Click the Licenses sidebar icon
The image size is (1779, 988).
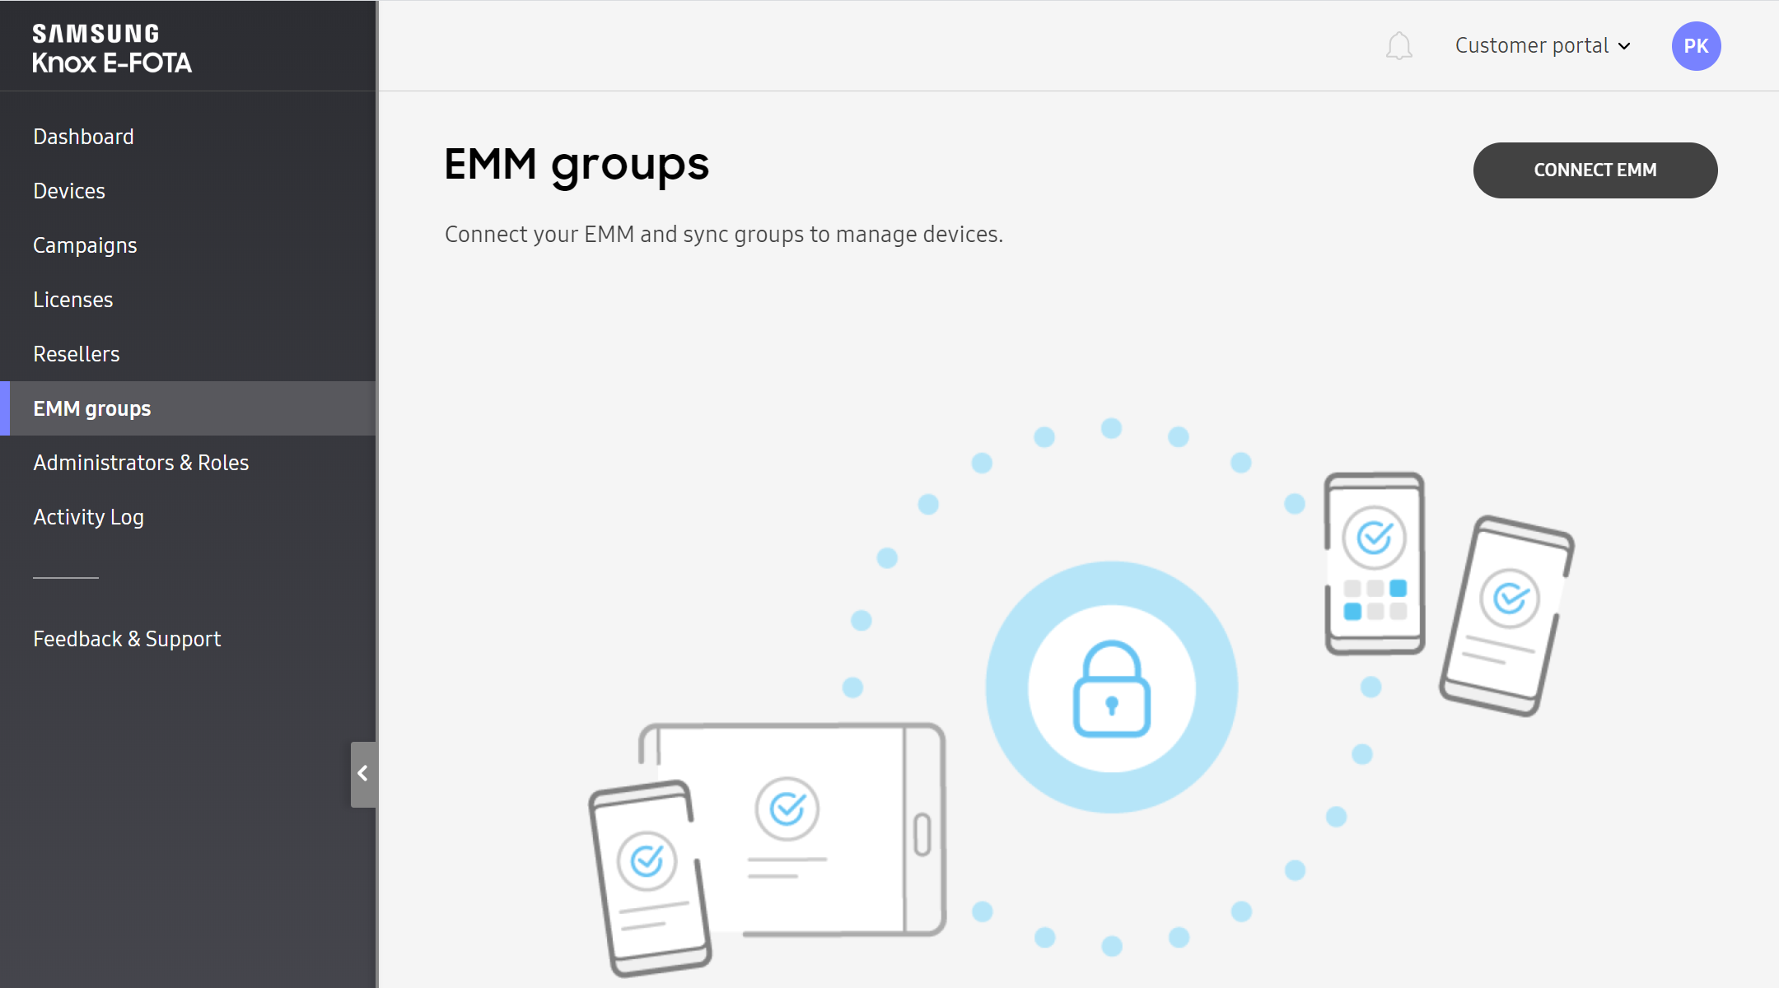point(73,300)
